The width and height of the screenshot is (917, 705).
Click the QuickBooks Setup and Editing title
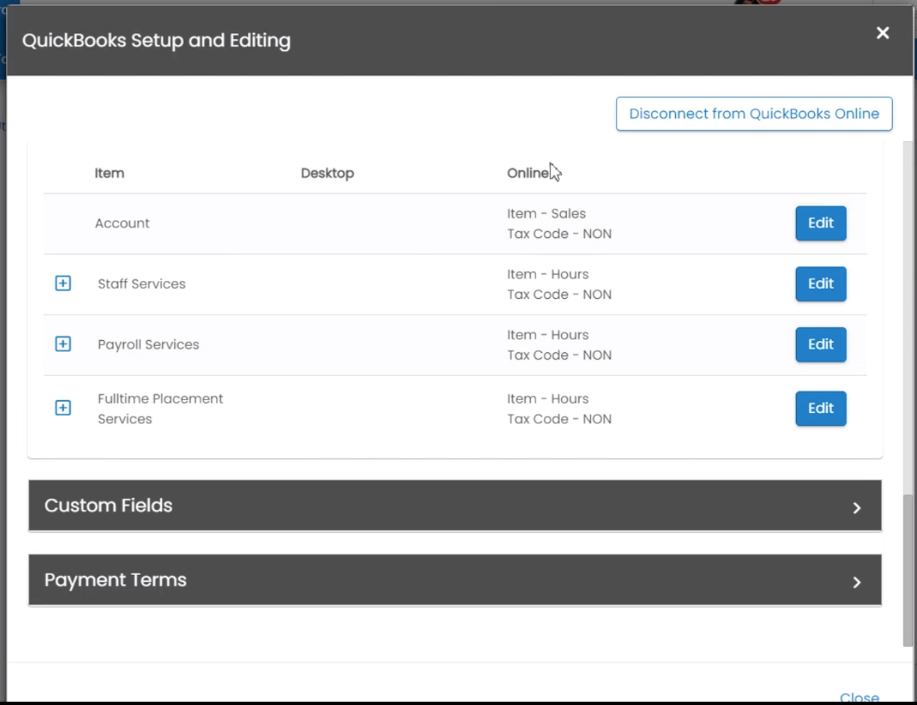pos(156,41)
